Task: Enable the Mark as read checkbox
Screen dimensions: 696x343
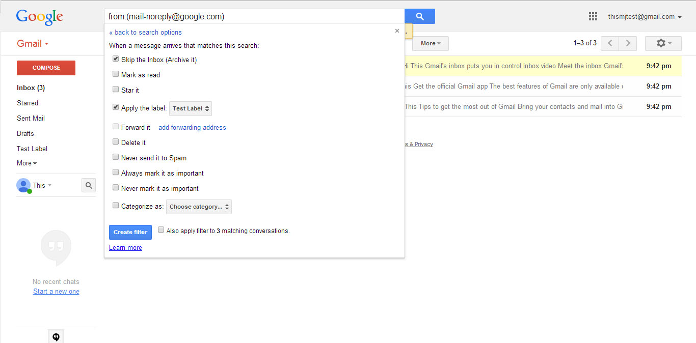Action: point(116,74)
